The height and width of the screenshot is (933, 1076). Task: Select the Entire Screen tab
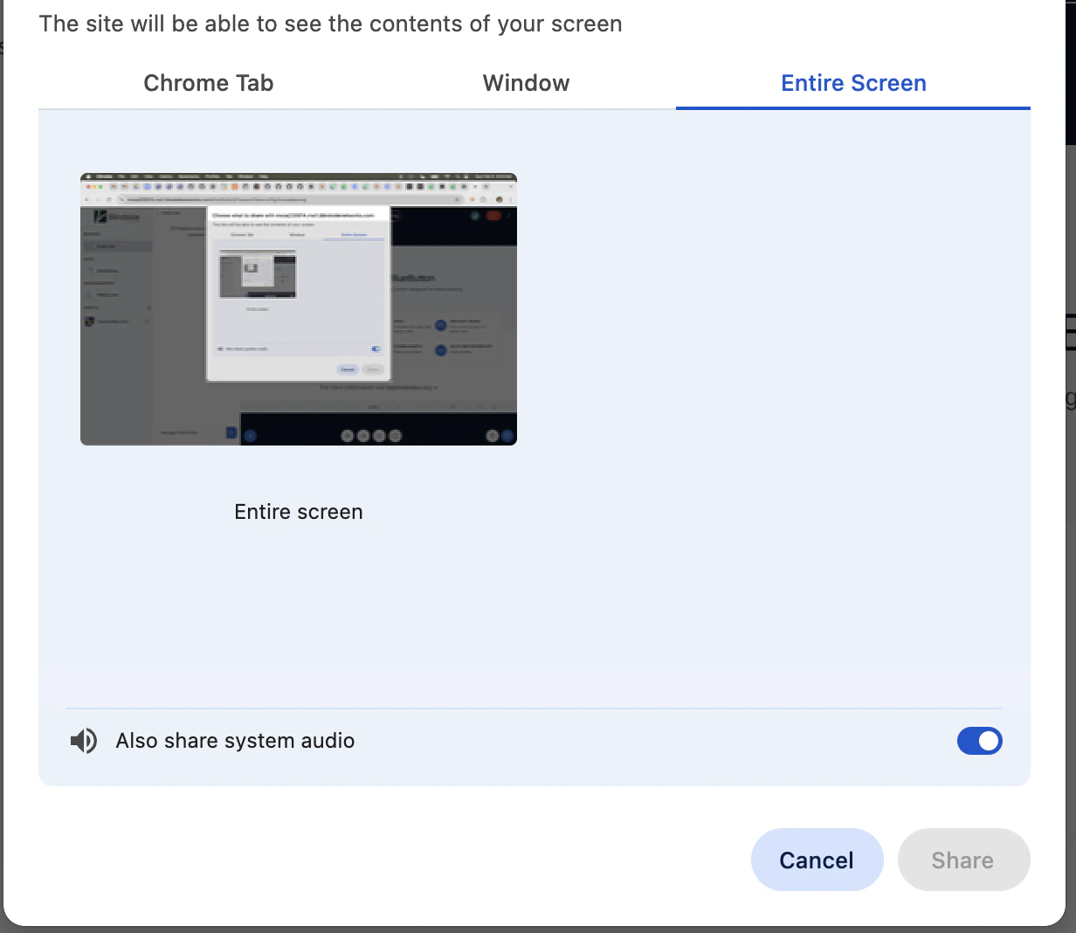point(853,83)
